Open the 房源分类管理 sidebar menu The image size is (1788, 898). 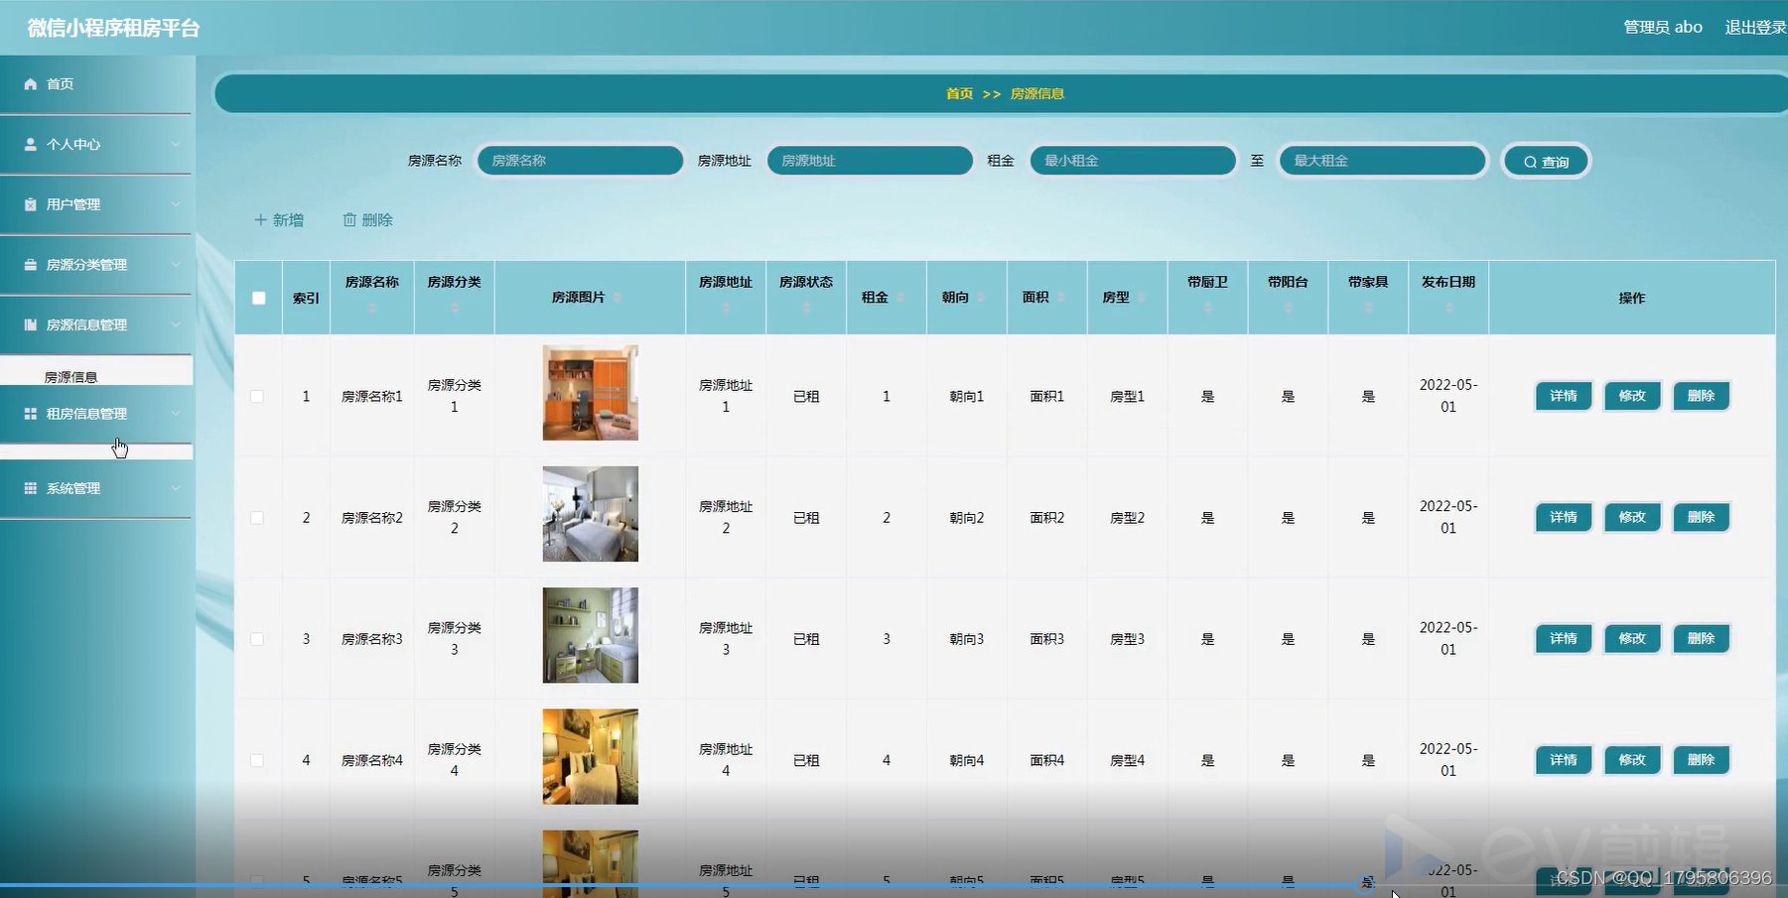(x=96, y=265)
